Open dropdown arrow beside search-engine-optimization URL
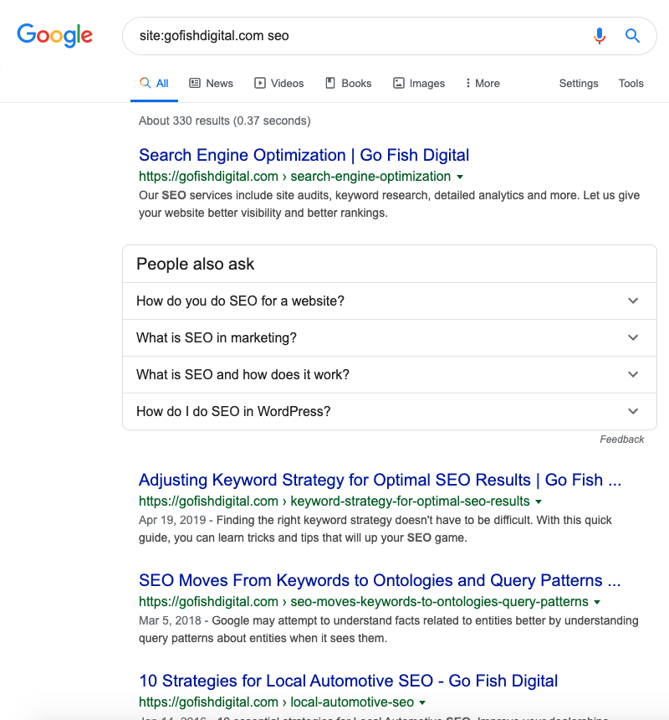This screenshot has width=669, height=720. [x=460, y=177]
